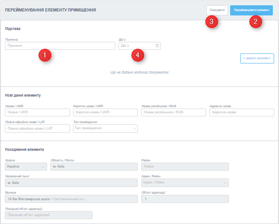
Task: Click the Адресна назва input
Action: (x=241, y=112)
